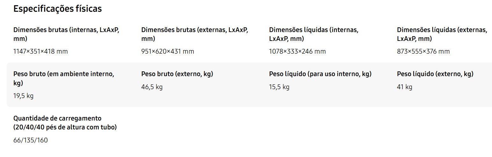Select the "Peso líquido (para uso interno)" label

tap(320, 74)
